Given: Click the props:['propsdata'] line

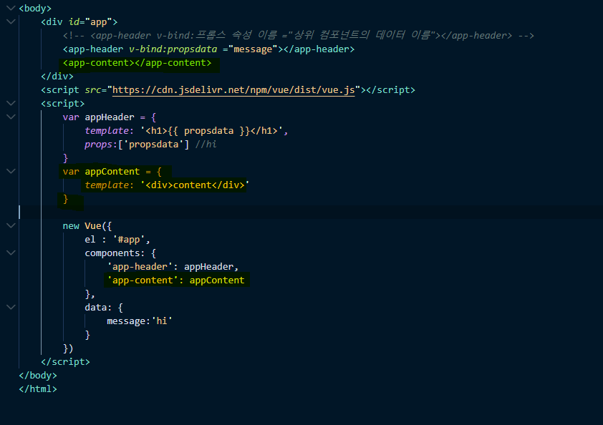Looking at the screenshot, I should tap(137, 144).
